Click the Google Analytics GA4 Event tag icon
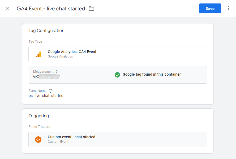 click(39, 54)
